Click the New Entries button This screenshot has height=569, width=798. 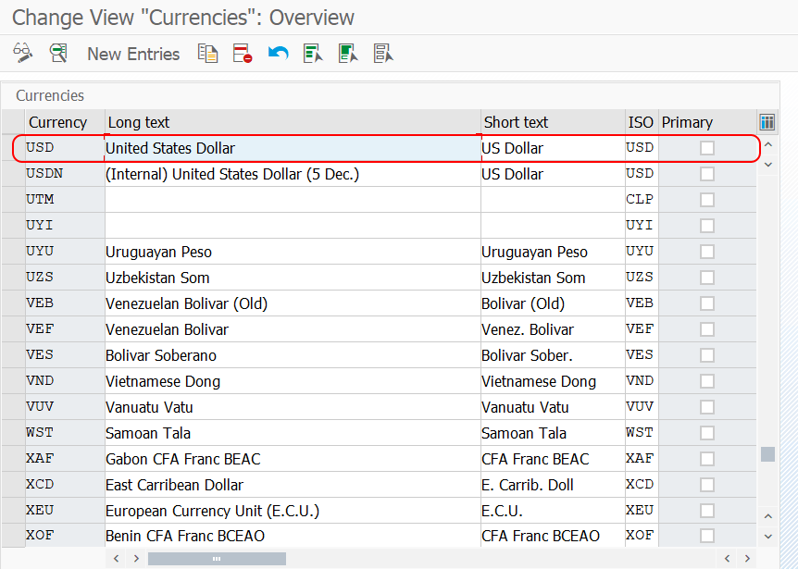(x=132, y=54)
